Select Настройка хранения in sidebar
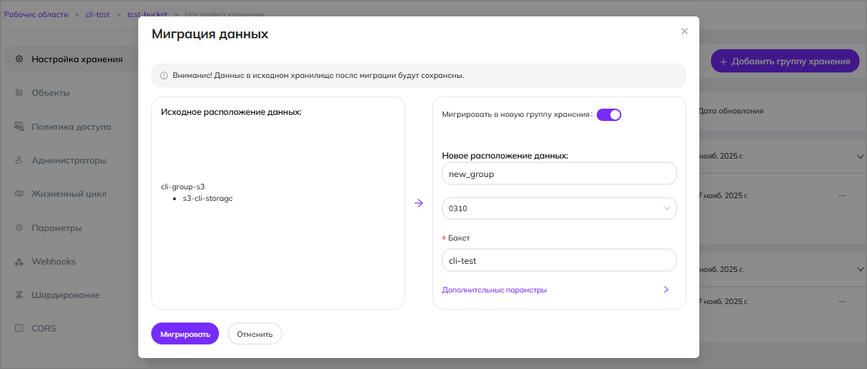This screenshot has height=369, width=867. (77, 59)
